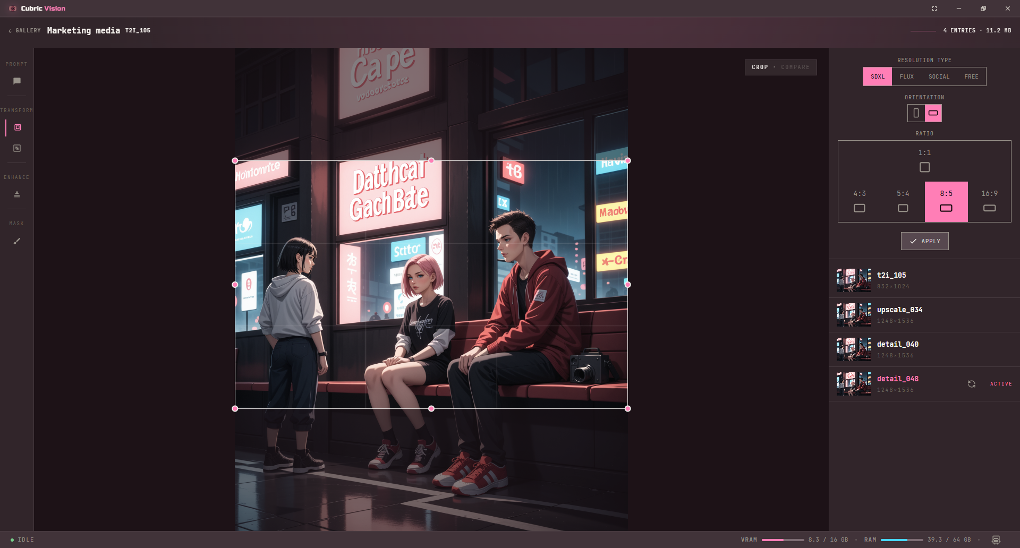Click the VRAM usage bar

pyautogui.click(x=783, y=540)
